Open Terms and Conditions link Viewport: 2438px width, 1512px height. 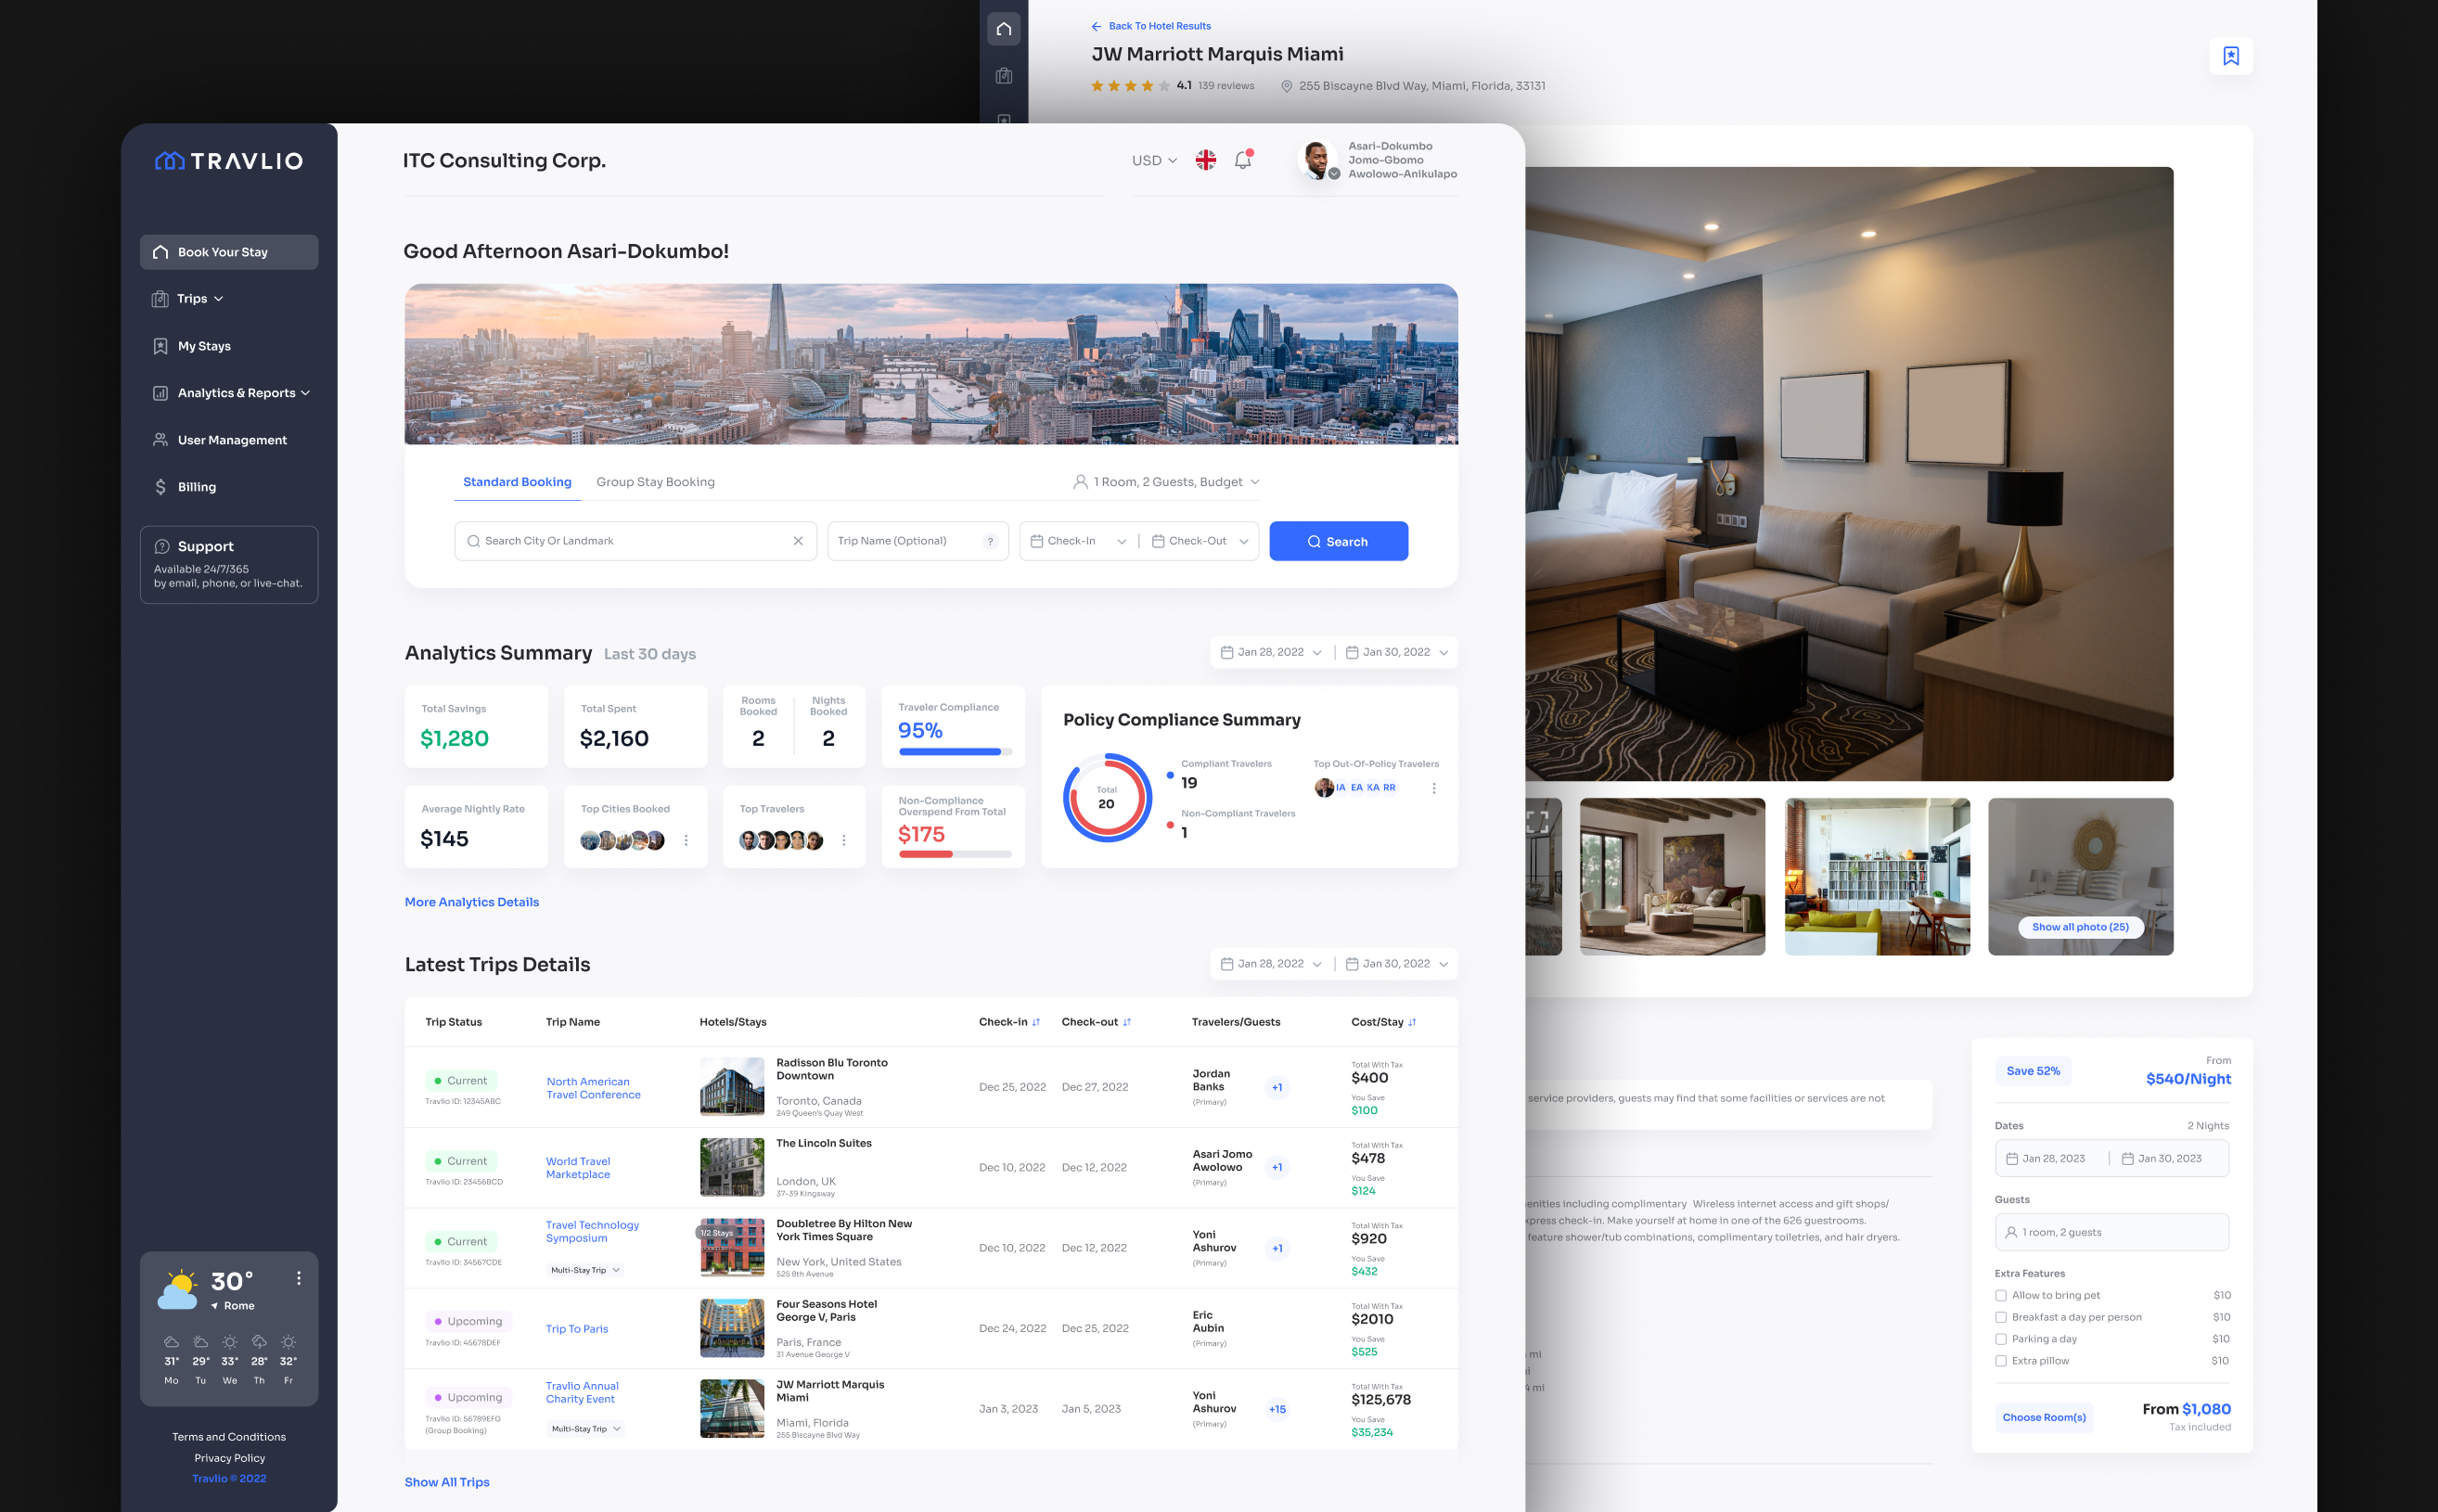point(229,1437)
